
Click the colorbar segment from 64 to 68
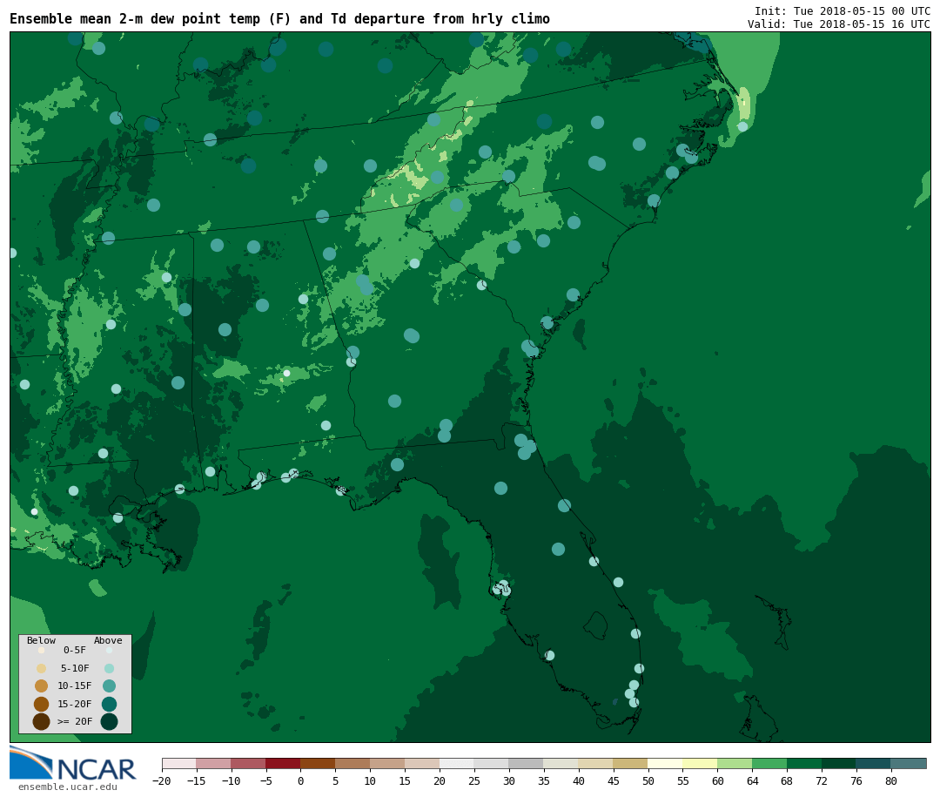(770, 763)
